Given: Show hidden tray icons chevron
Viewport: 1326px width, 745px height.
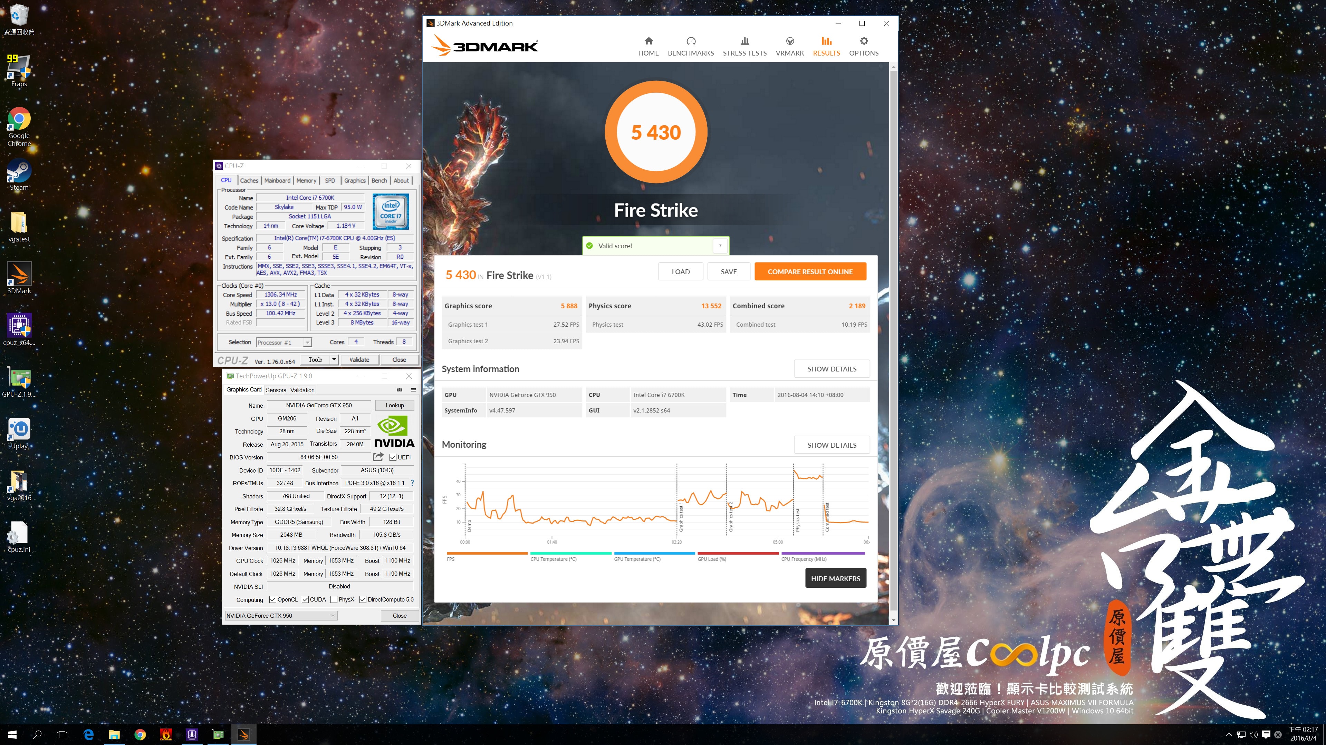Looking at the screenshot, I should [1229, 735].
